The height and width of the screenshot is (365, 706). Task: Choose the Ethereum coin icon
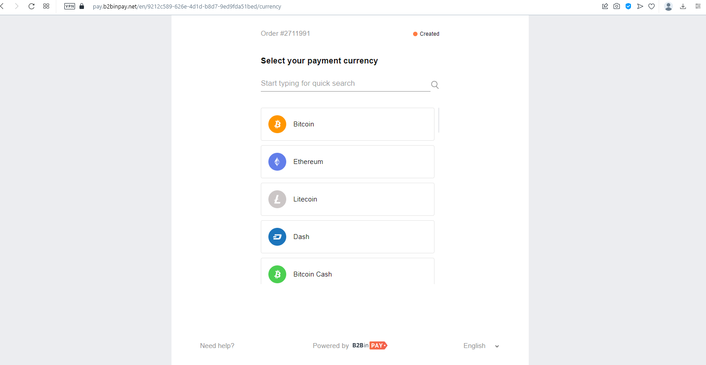[x=277, y=162]
